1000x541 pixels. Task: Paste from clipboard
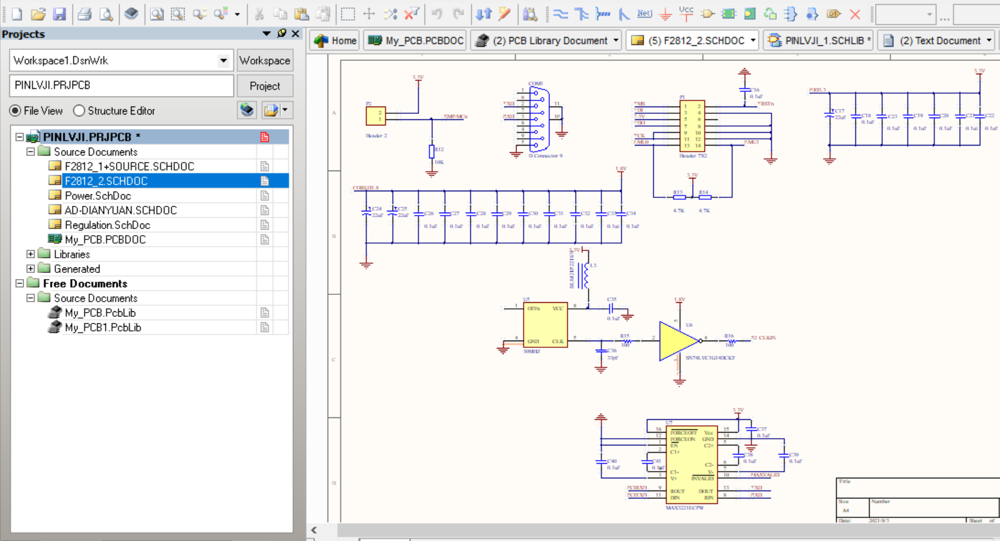[x=301, y=13]
